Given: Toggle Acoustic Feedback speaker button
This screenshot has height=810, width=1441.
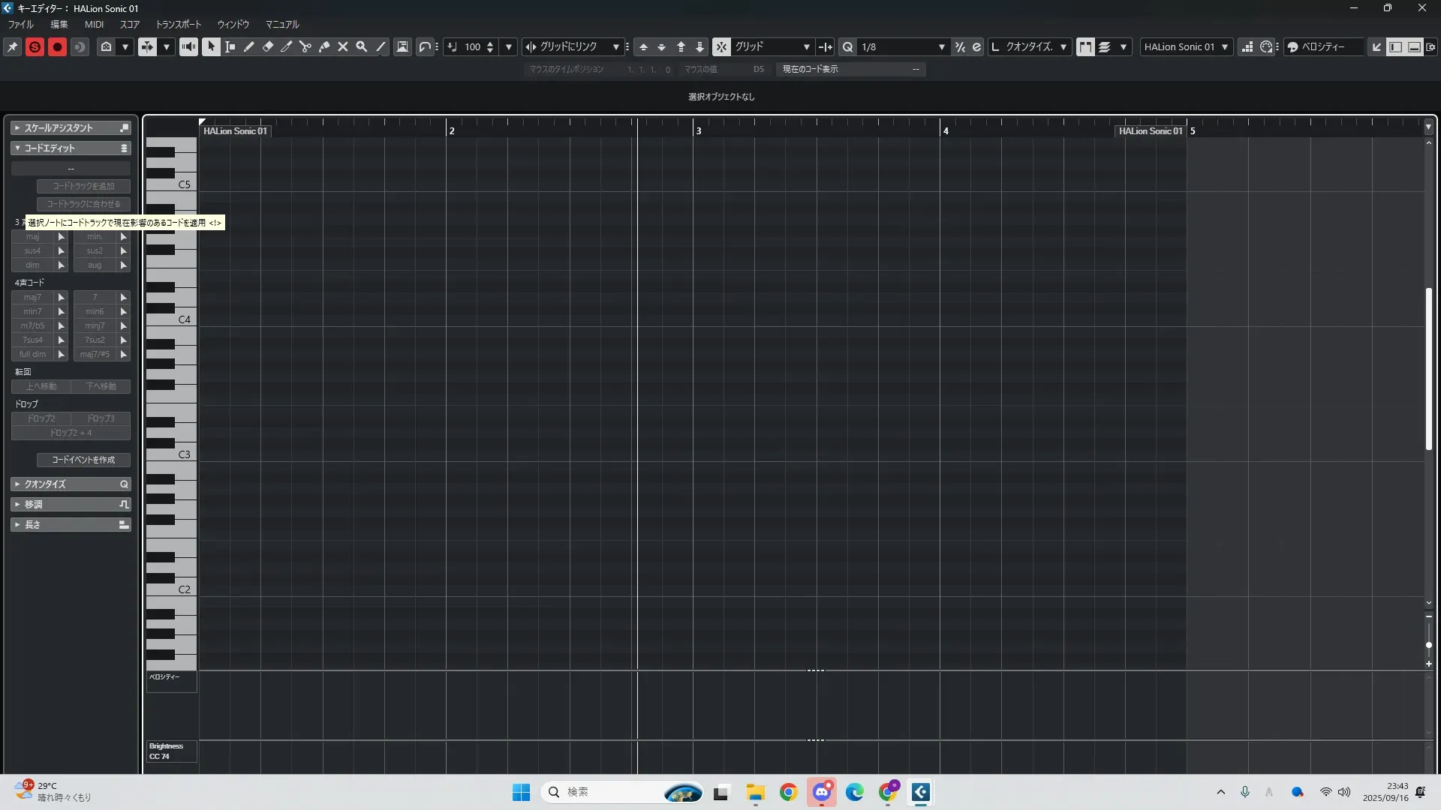Looking at the screenshot, I should tap(188, 46).
